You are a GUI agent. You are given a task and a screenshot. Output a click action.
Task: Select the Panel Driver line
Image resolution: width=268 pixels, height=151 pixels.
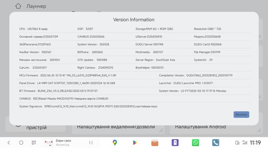pos(67,83)
